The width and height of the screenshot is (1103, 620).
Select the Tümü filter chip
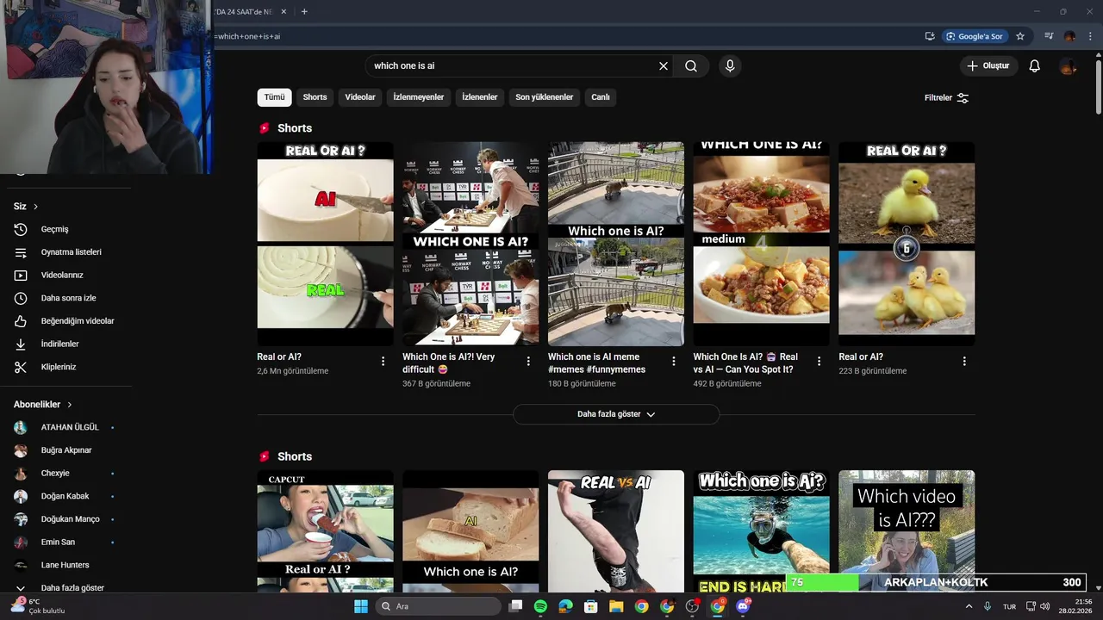pyautogui.click(x=274, y=97)
